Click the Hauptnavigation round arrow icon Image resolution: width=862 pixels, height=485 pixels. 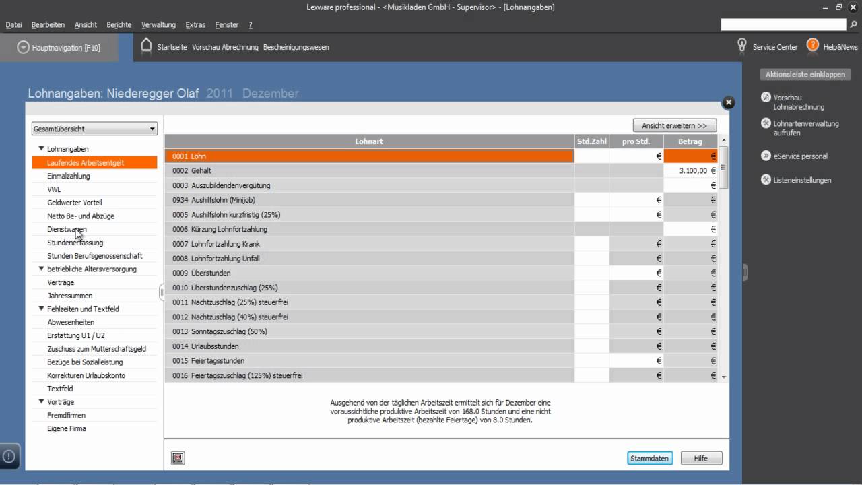pos(24,48)
